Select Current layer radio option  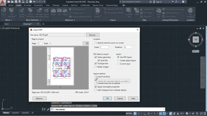(118, 64)
